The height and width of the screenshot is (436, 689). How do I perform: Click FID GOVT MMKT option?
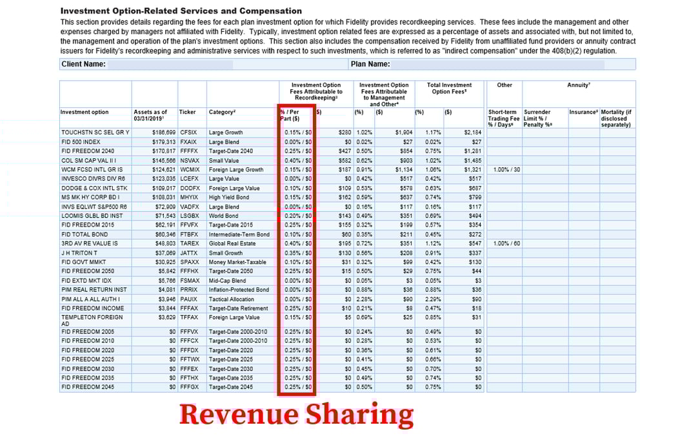click(x=83, y=262)
